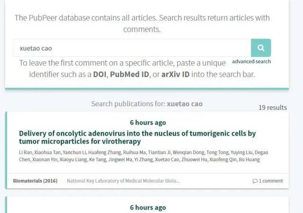The image size is (303, 213).
Task: Click the 'Search publications for' heading
Action: point(147,103)
